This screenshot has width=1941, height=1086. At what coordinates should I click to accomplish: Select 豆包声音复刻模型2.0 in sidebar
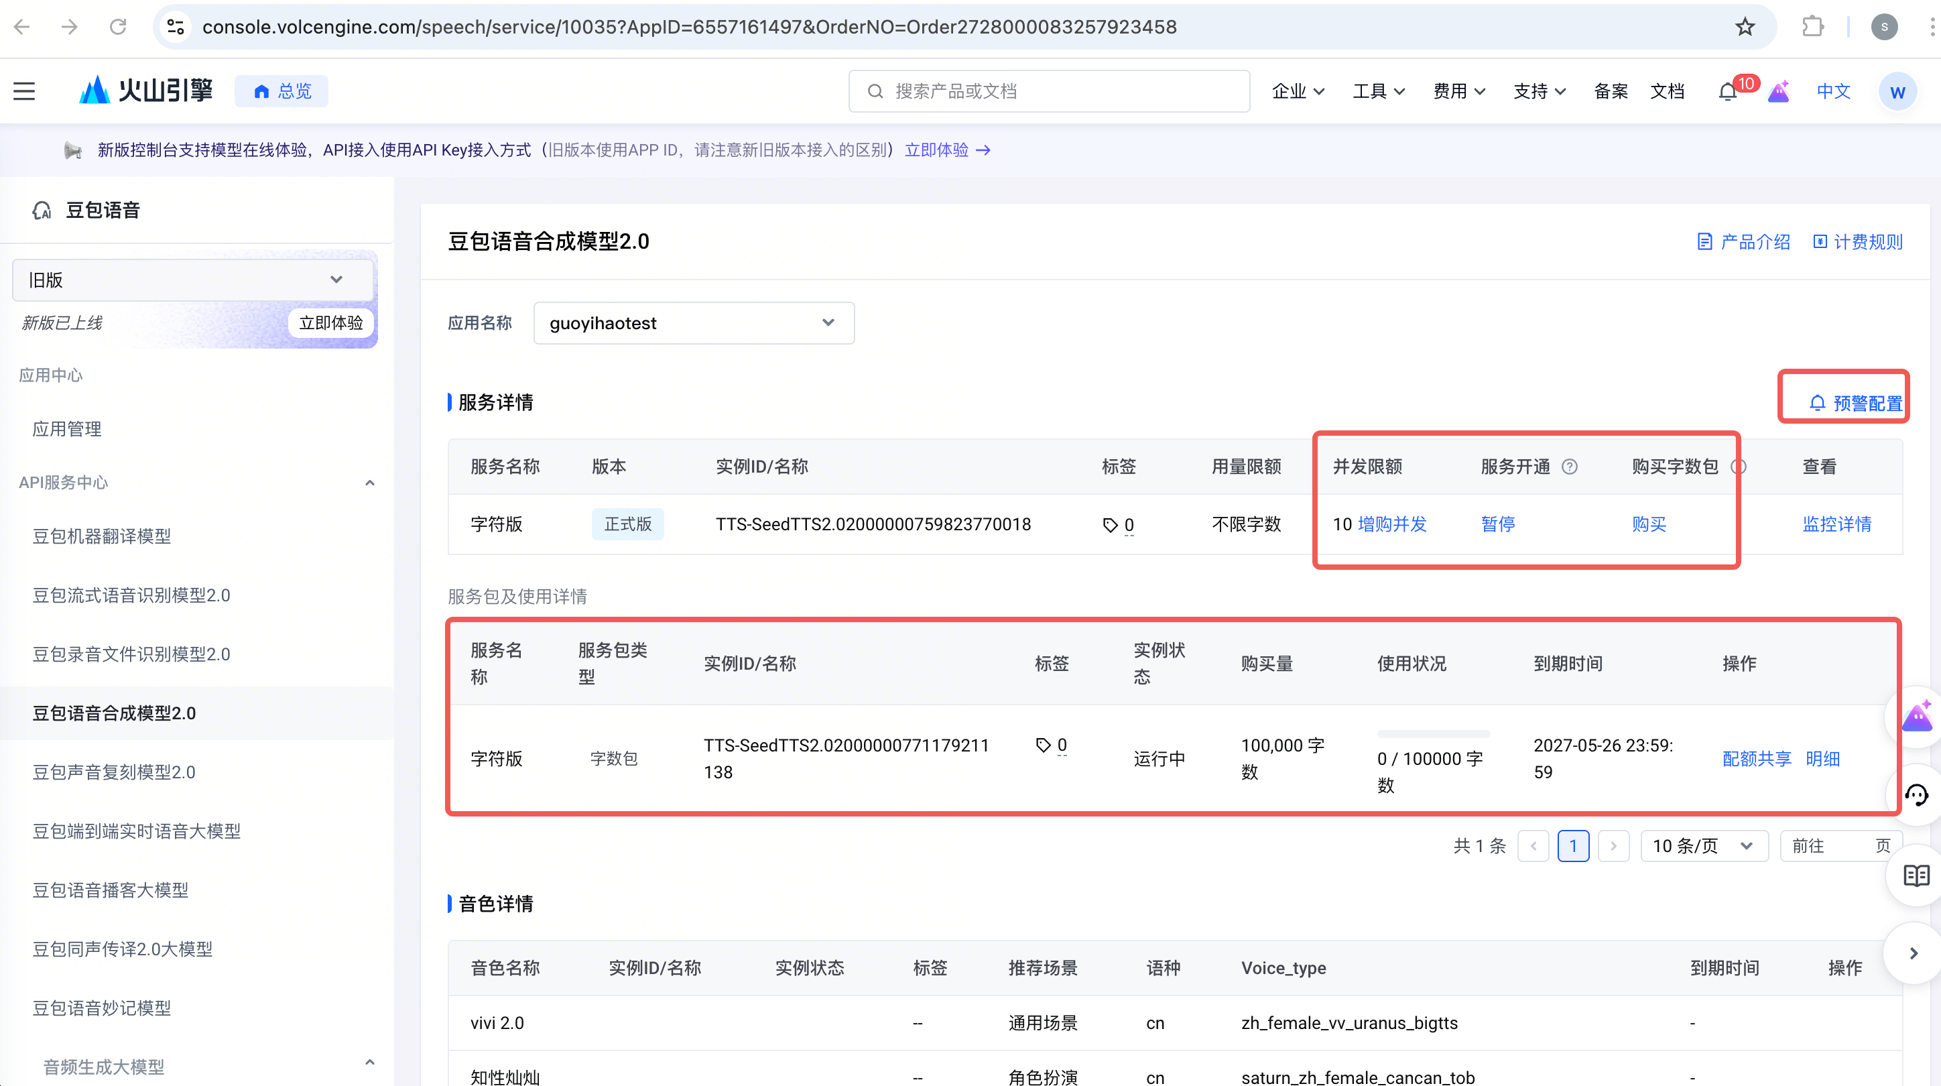114,772
